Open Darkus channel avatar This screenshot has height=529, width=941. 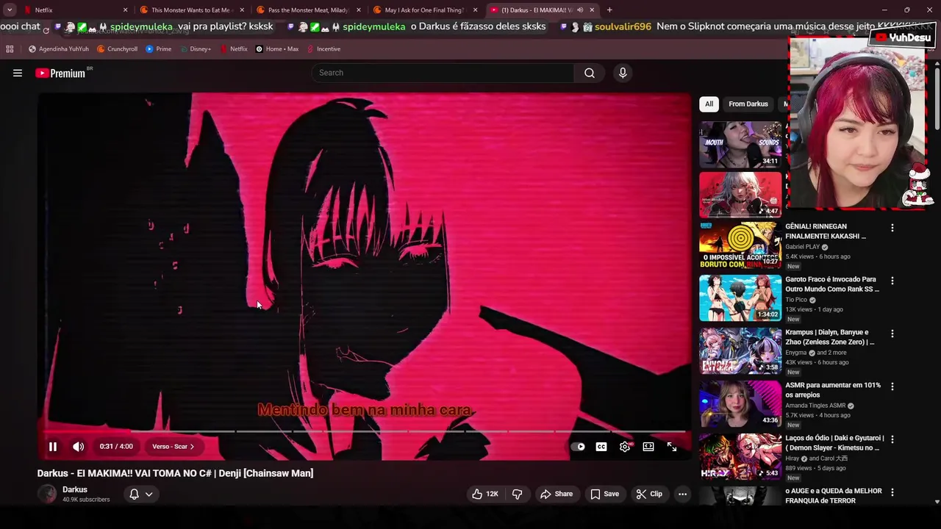tap(47, 494)
